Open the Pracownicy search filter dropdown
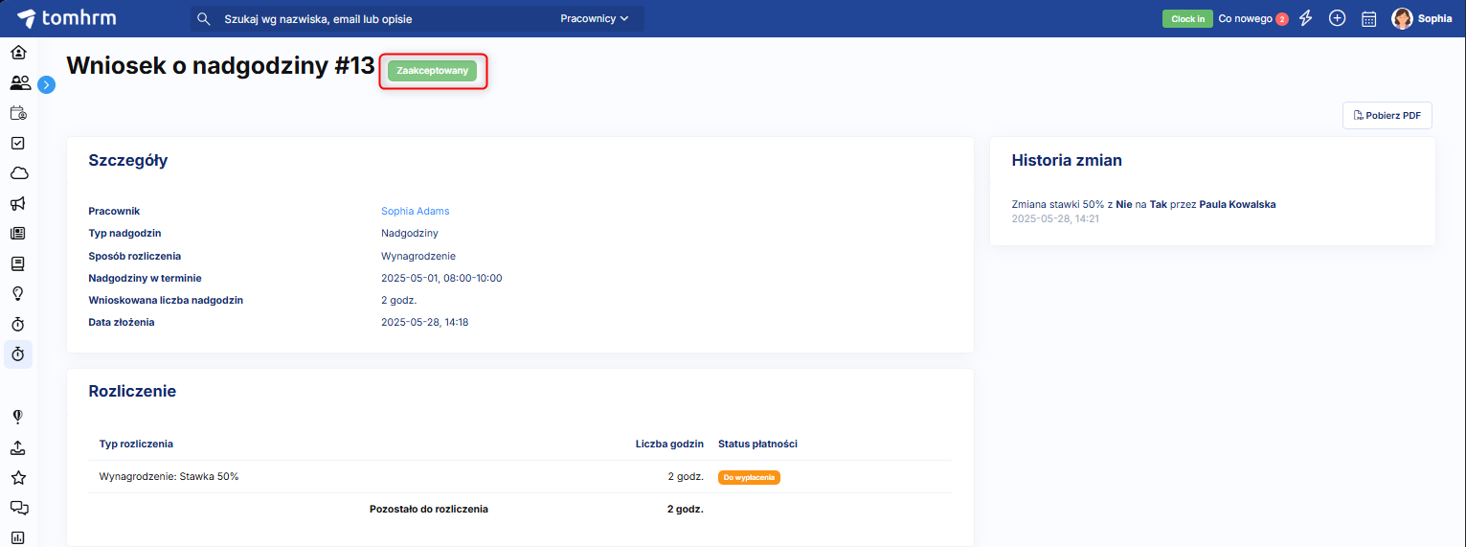Viewport: 1466px width, 547px height. [x=595, y=18]
